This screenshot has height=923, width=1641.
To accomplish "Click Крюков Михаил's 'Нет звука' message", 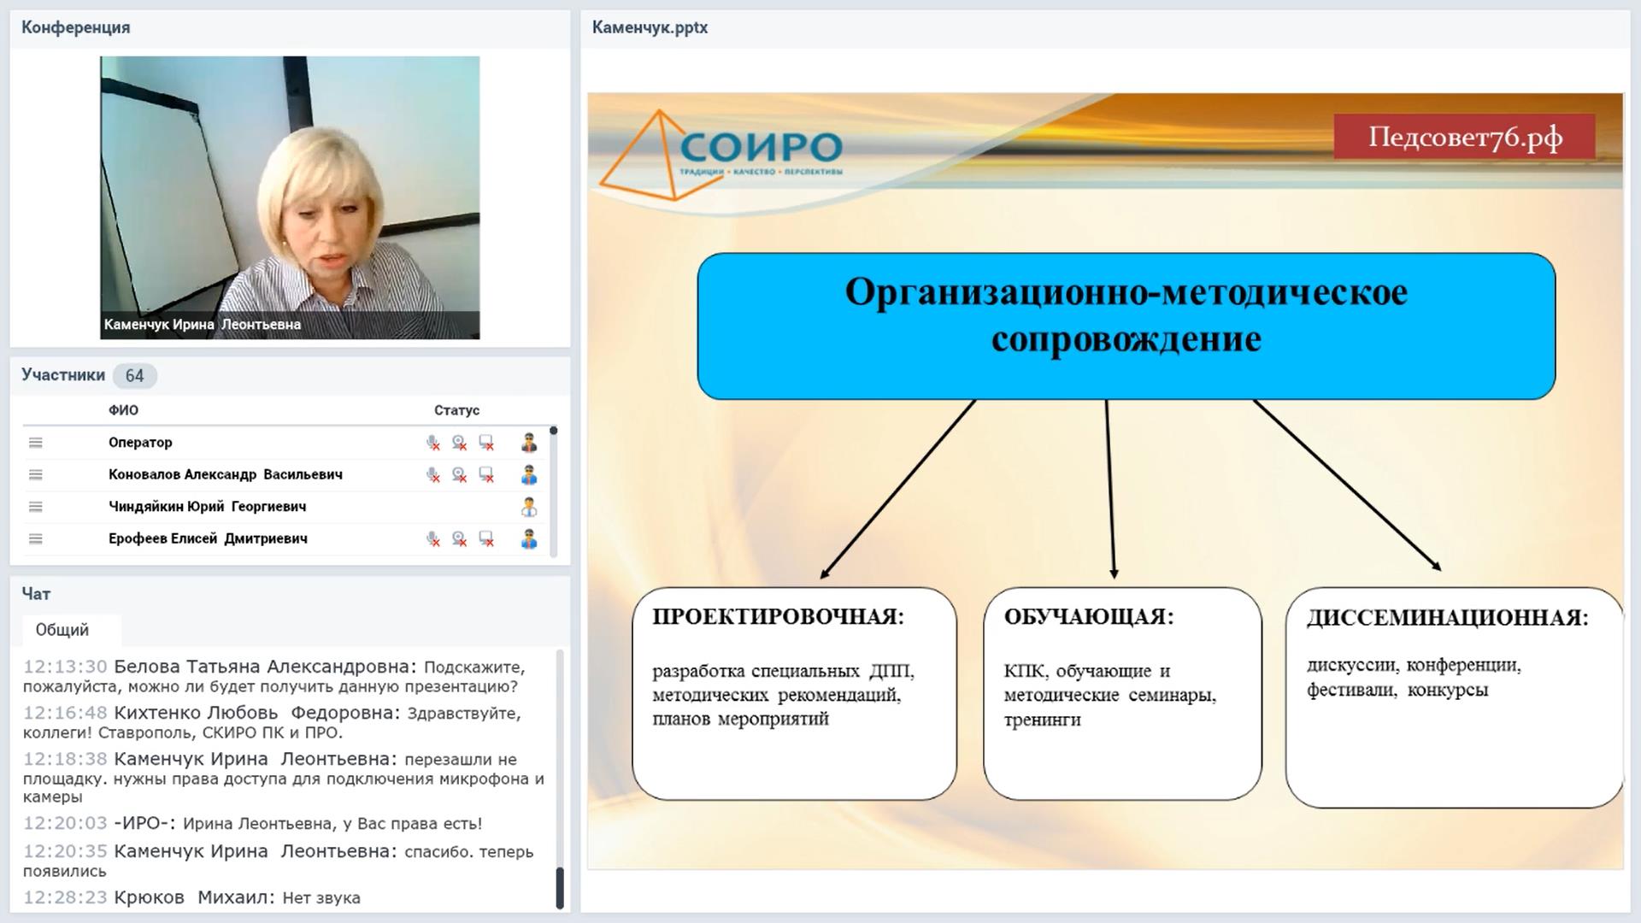I will 192,898.
